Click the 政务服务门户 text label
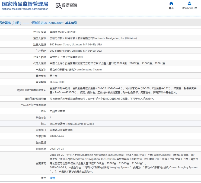Screen dimensions: 201x183 pyautogui.click(x=189, y=8)
